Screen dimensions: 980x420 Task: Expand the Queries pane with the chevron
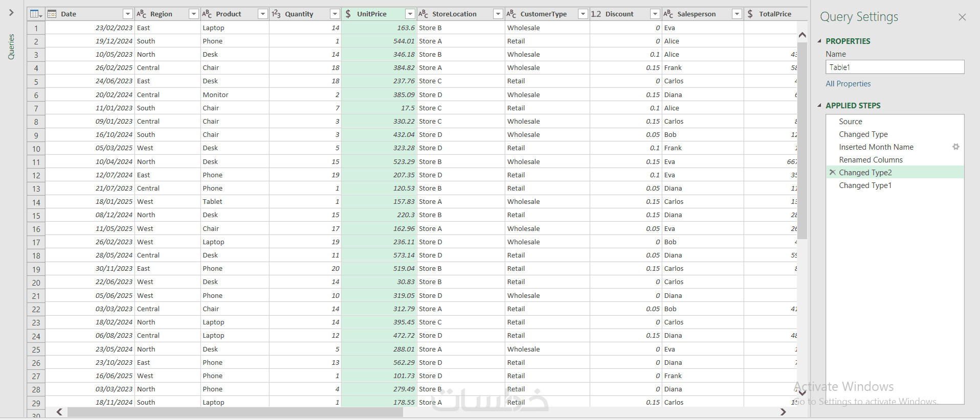coord(11,12)
